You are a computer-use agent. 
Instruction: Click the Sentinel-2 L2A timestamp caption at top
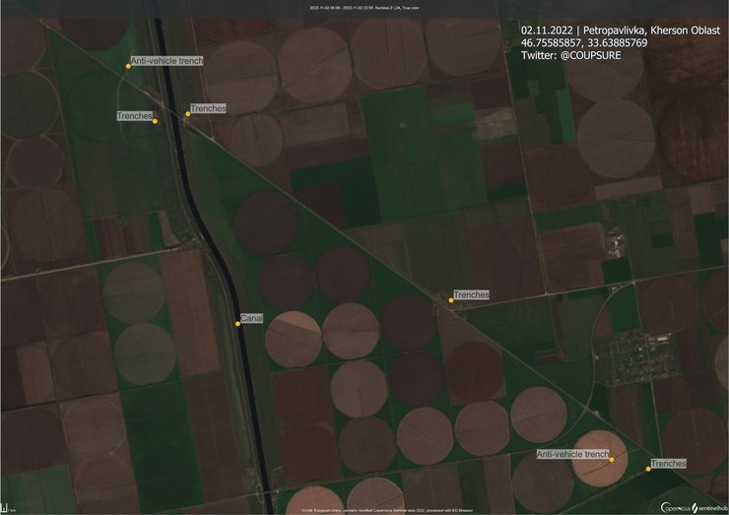tap(364, 8)
